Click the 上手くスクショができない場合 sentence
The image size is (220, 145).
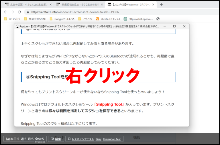(x=77, y=44)
